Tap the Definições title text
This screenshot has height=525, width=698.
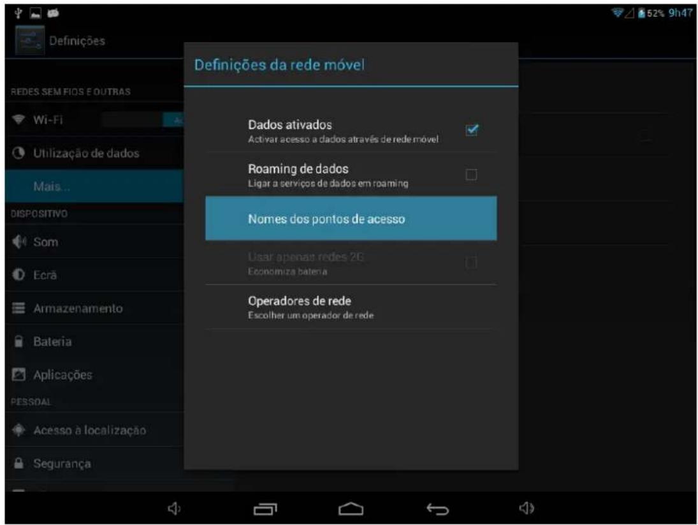[x=77, y=41]
